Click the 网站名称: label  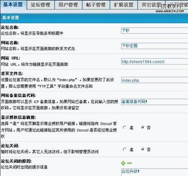10,43
